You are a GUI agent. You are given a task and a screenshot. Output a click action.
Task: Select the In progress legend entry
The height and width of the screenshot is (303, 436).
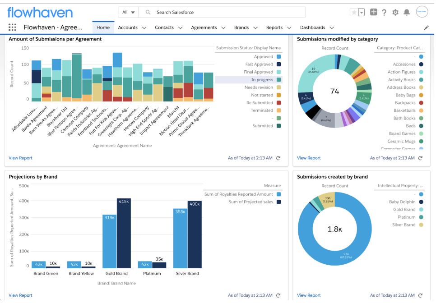249,80
